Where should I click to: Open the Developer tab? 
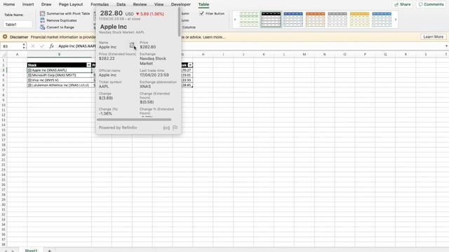click(181, 4)
